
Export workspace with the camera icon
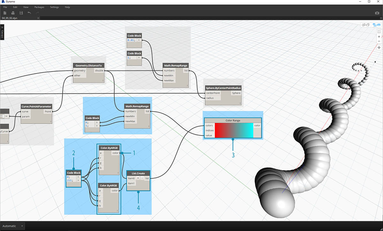pos(377,13)
